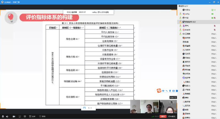Screen dimensions: 220x119
Task: Collapse video thumbnails with 收起
Action: (x=173, y=97)
